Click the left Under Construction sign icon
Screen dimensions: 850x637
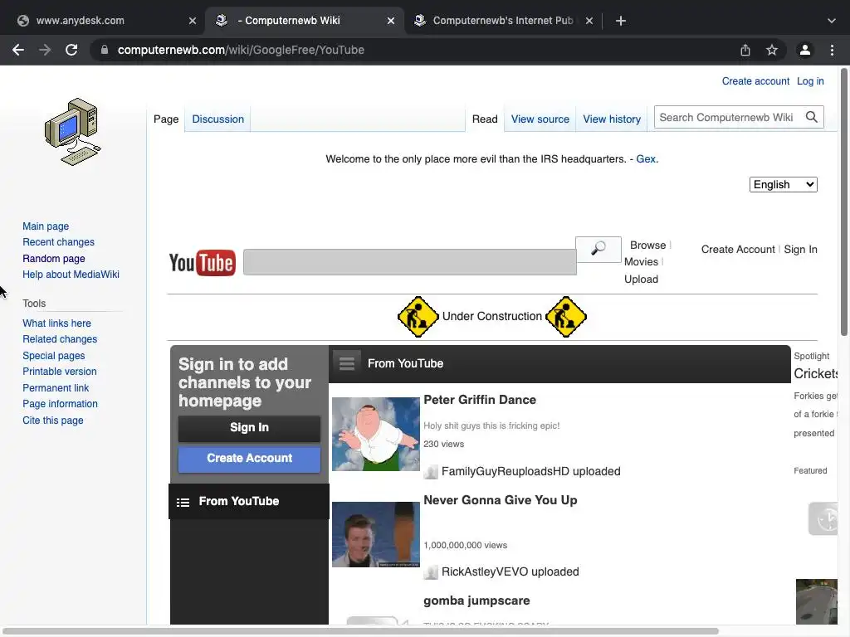click(418, 317)
